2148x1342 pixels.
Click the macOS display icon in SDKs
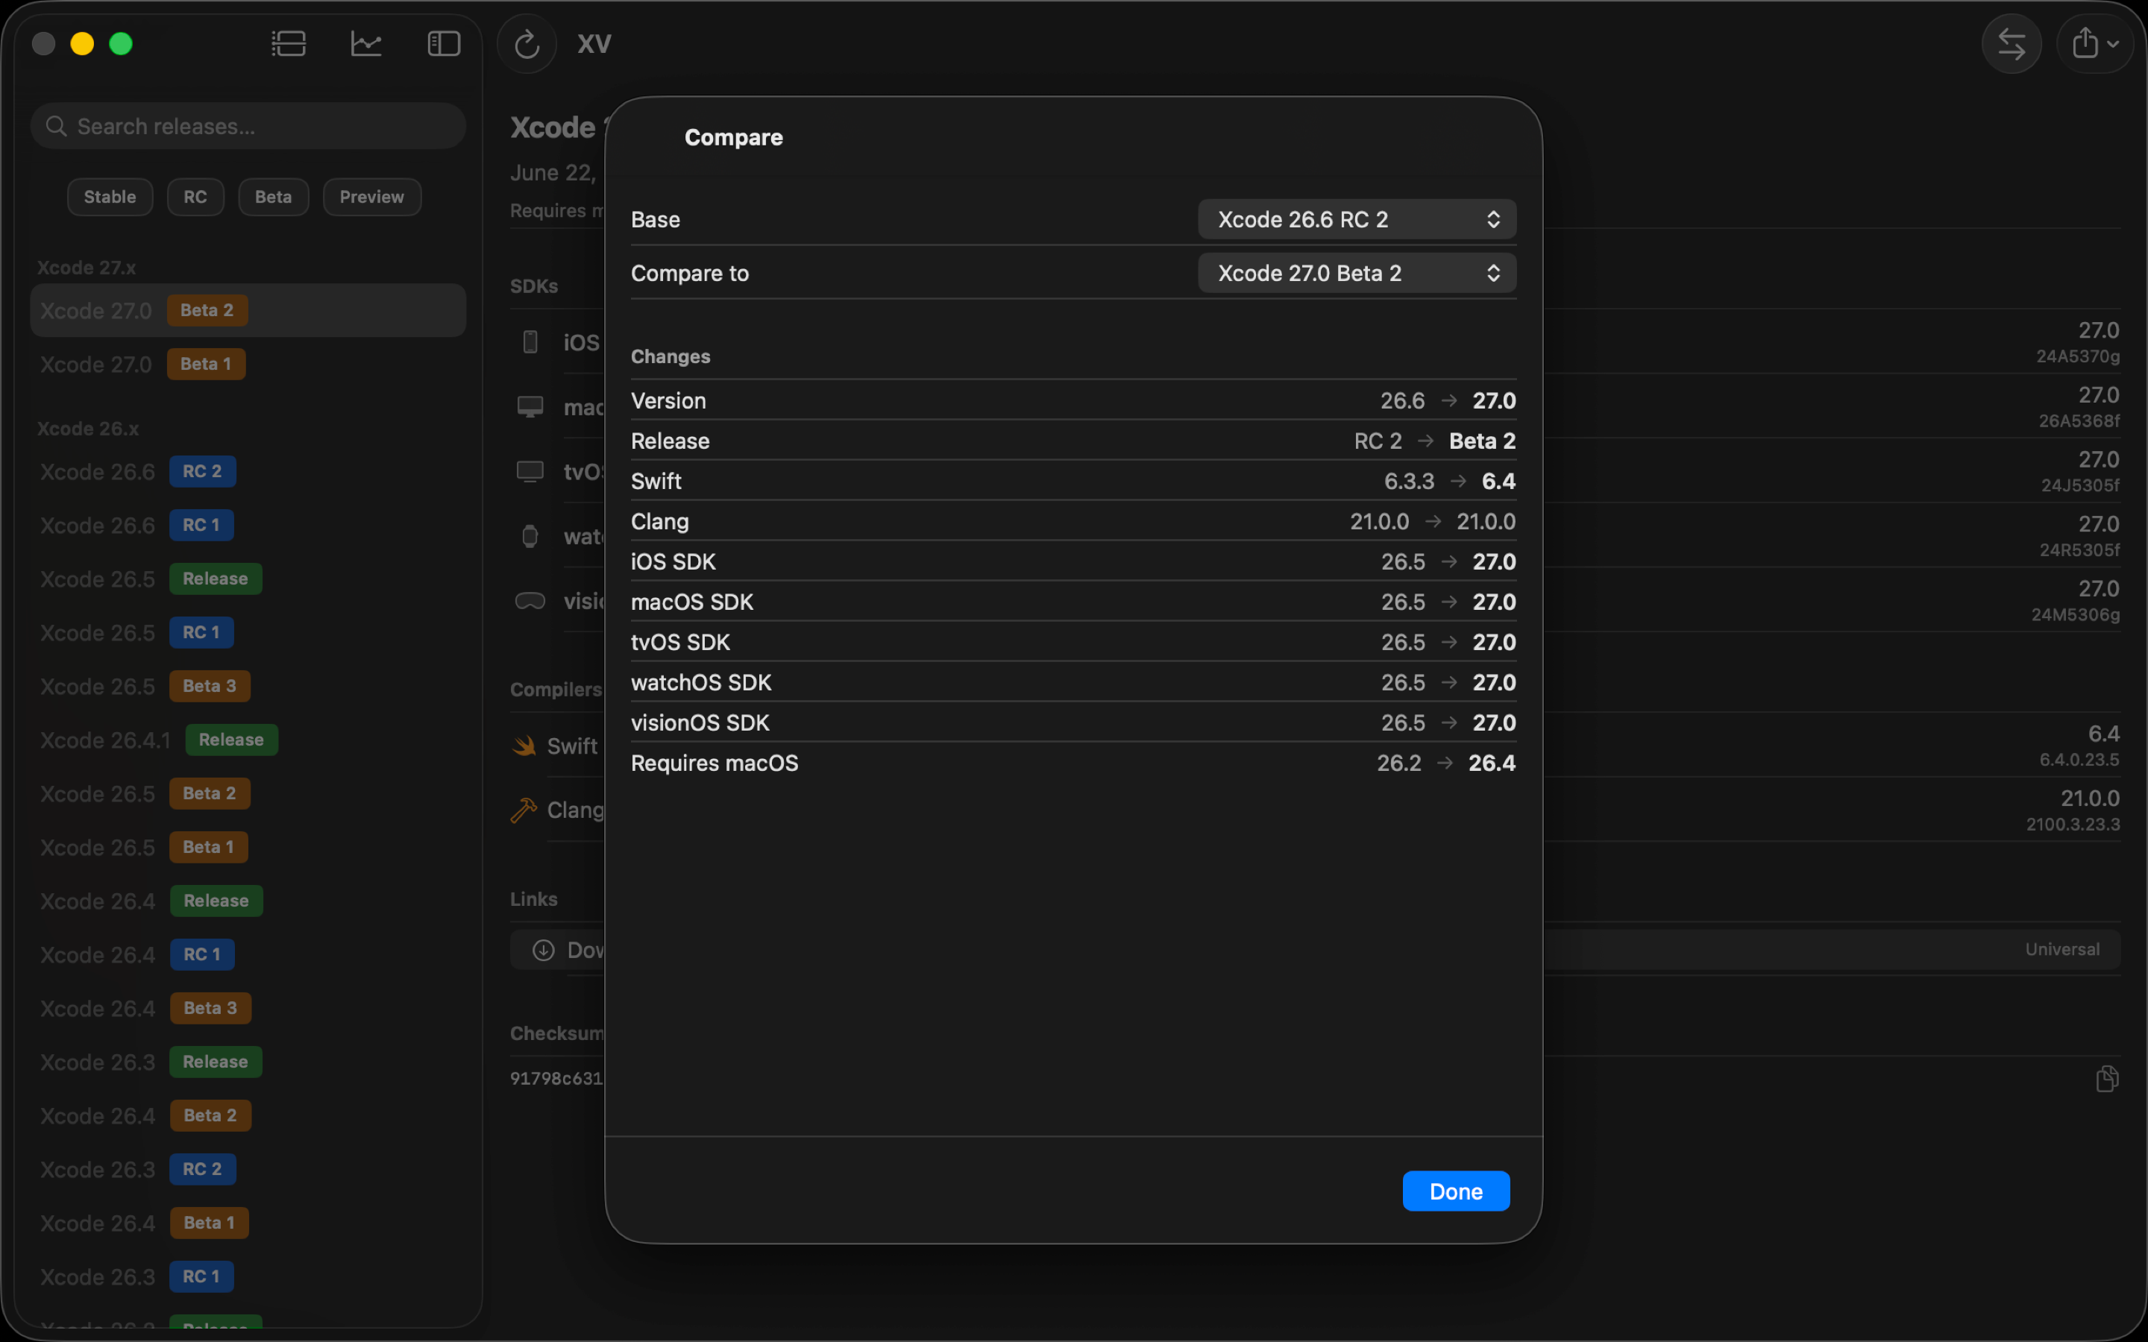coord(530,406)
